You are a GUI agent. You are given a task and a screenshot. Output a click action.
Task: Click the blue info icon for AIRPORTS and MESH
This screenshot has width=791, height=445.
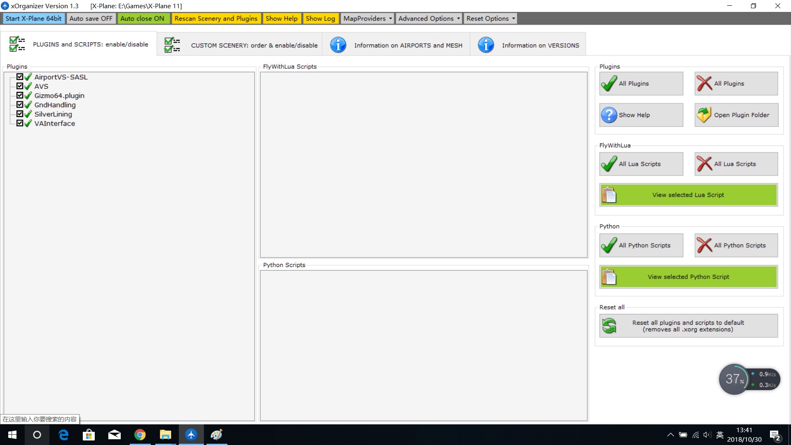(x=338, y=45)
